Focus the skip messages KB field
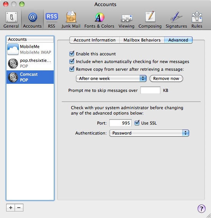The width and height of the screenshot is (211, 218). (x=150, y=90)
